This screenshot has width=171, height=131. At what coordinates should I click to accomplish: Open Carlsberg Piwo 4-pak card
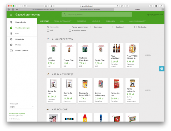pyautogui.click(x=85, y=55)
